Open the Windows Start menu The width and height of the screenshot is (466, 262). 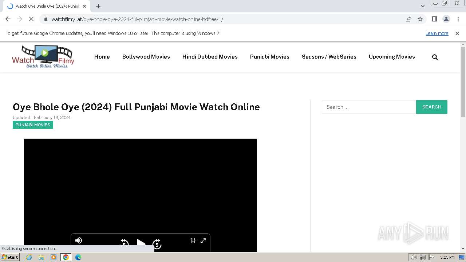pyautogui.click(x=10, y=257)
